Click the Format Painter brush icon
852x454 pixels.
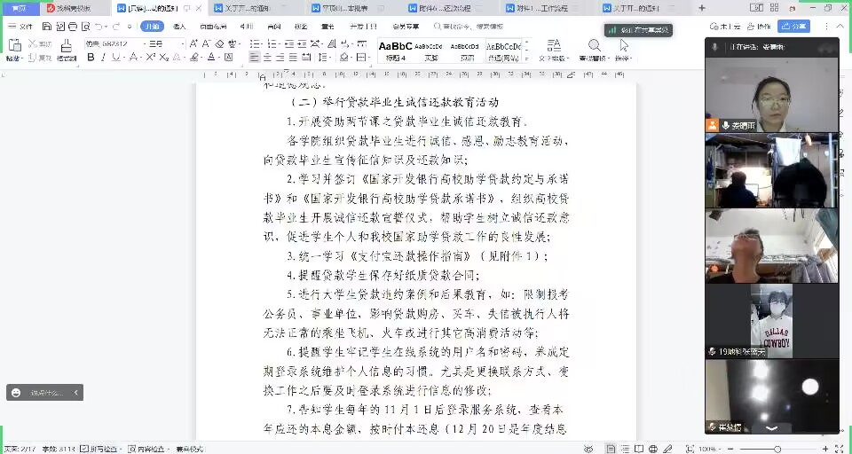click(x=67, y=48)
